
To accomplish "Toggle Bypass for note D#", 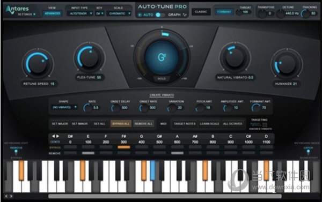I will (70, 147).
